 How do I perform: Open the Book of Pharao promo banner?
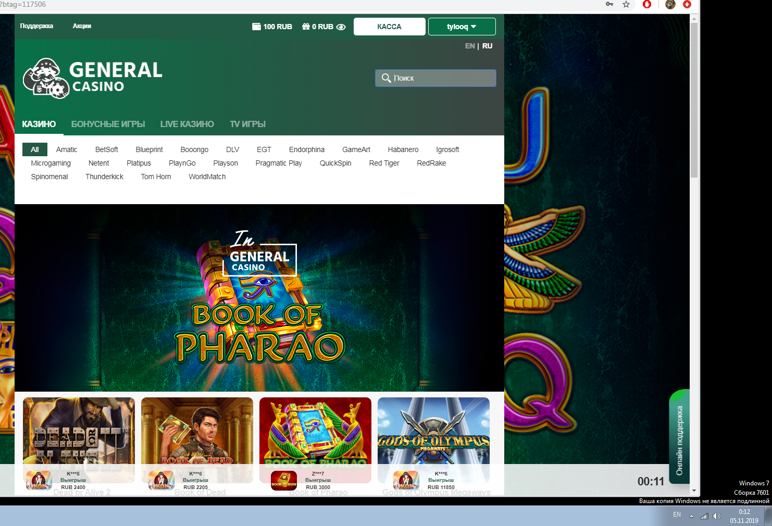pyautogui.click(x=259, y=298)
